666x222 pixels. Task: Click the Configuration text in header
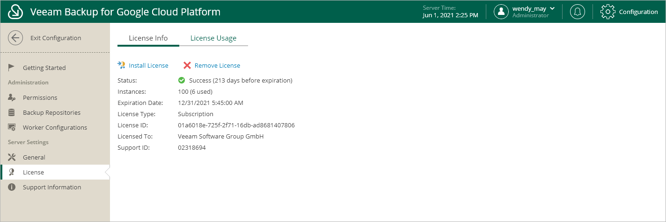pyautogui.click(x=638, y=12)
